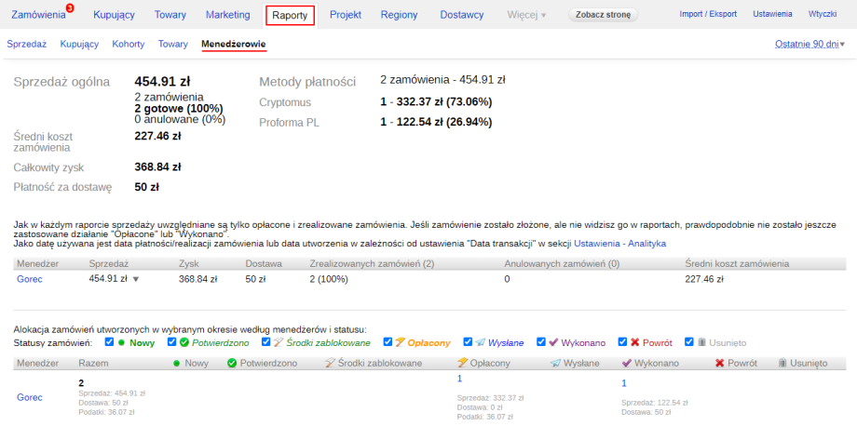Click the Wysłane plane icon in table header

(x=556, y=363)
